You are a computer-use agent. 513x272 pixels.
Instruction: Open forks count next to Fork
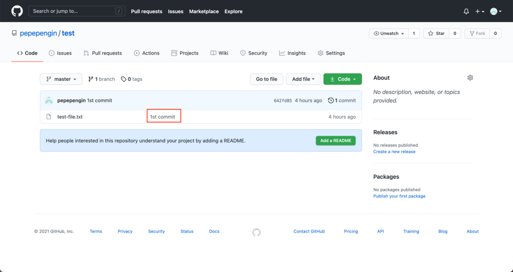(495, 34)
